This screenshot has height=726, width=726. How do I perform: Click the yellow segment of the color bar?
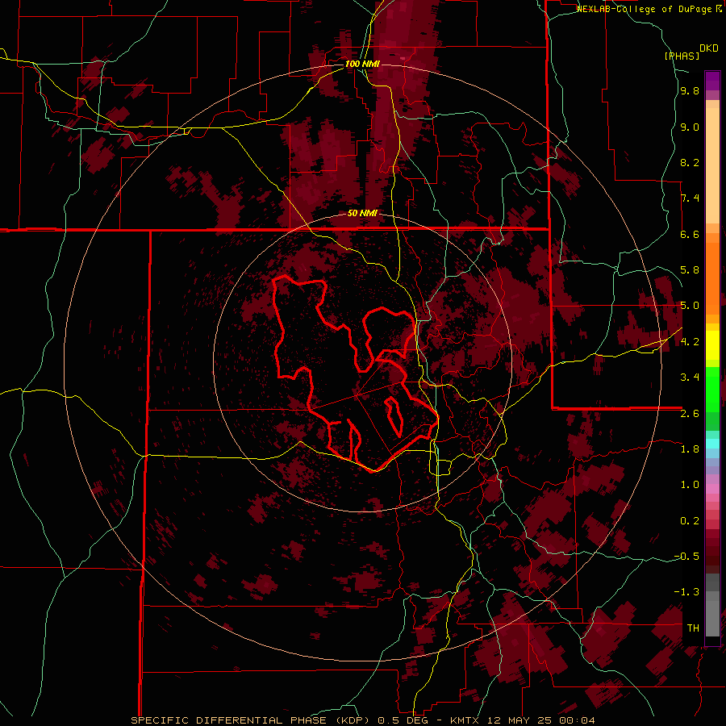(x=712, y=345)
